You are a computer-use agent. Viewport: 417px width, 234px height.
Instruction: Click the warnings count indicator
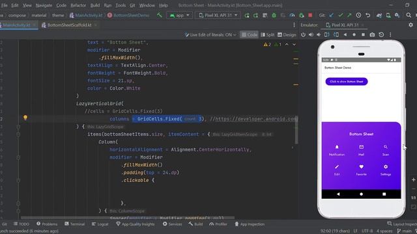[267, 45]
